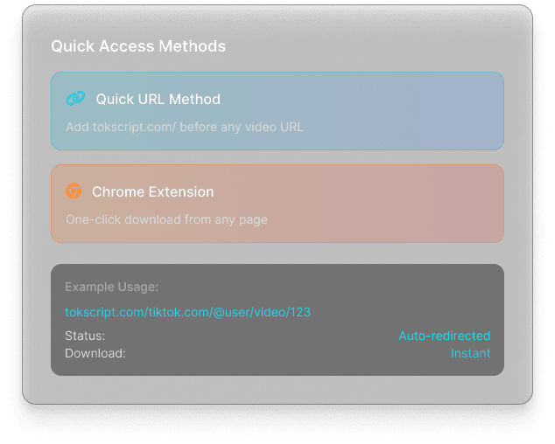
Task: Click the Quick Access Methods heading
Action: 138,46
